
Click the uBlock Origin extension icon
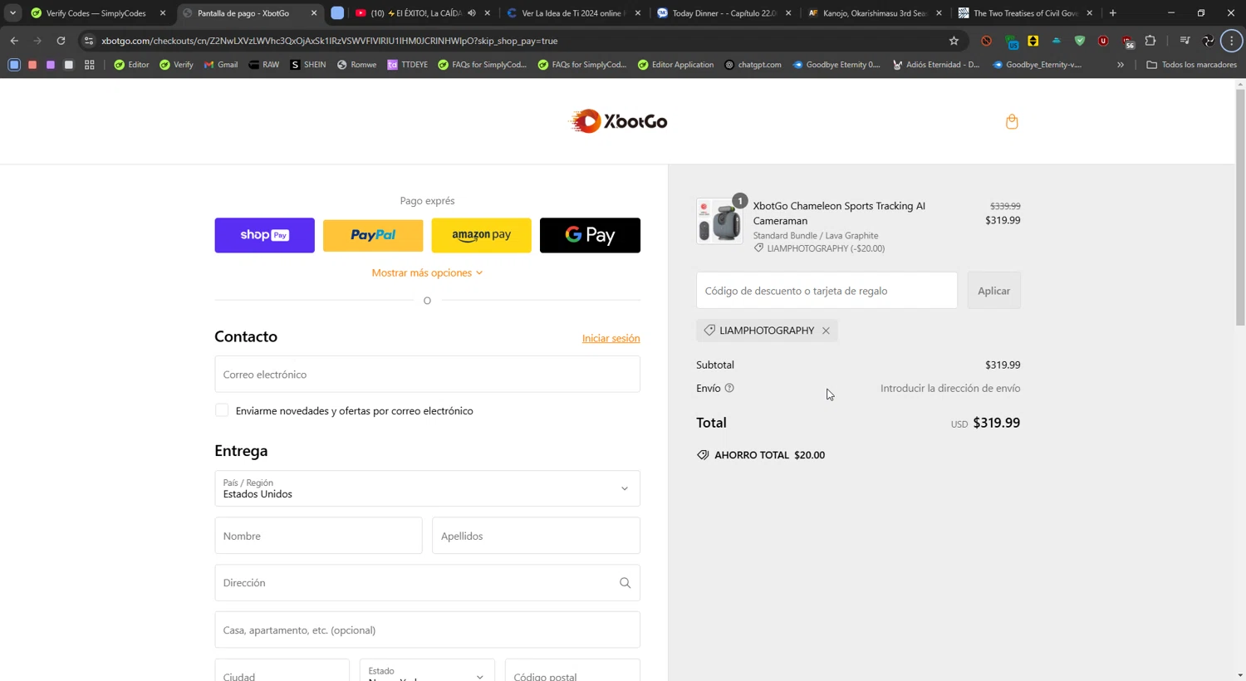click(x=1103, y=40)
